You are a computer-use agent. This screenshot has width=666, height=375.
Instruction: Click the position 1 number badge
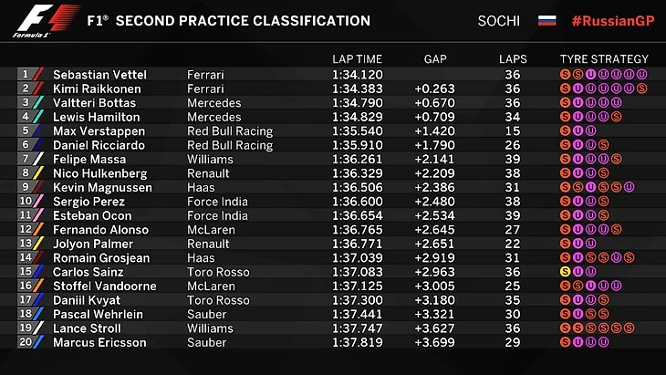[26, 75]
